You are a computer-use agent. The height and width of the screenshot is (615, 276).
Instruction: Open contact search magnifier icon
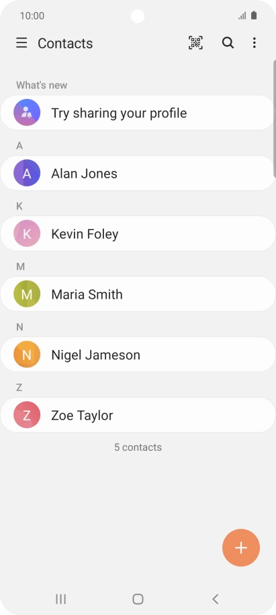coord(228,43)
